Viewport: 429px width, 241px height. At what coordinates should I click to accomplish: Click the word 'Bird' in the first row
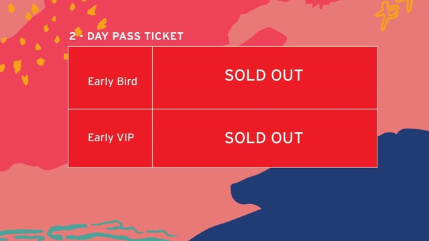coord(127,82)
